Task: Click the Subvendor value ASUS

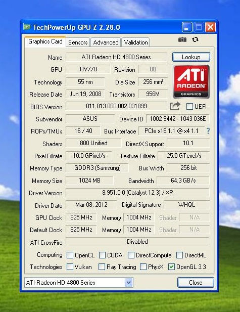Action: pyautogui.click(x=90, y=119)
